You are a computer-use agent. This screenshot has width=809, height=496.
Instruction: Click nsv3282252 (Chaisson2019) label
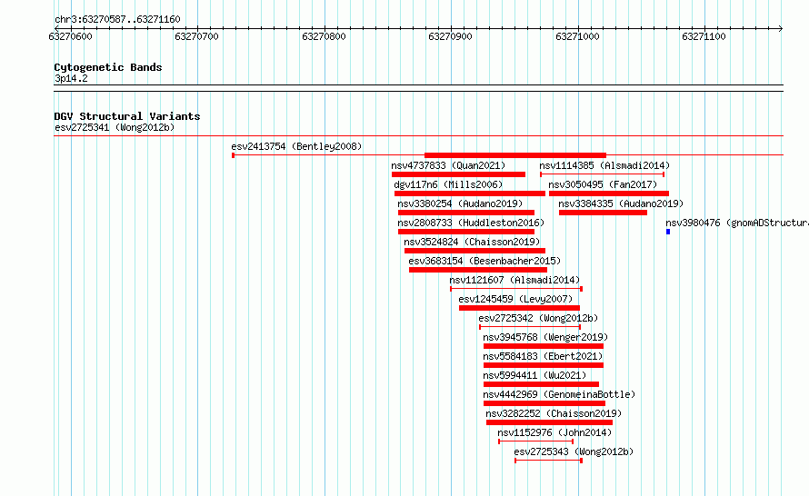pos(554,413)
